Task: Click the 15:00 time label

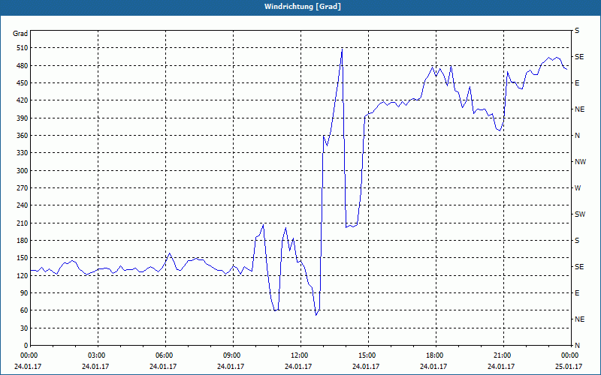Action: [x=368, y=355]
